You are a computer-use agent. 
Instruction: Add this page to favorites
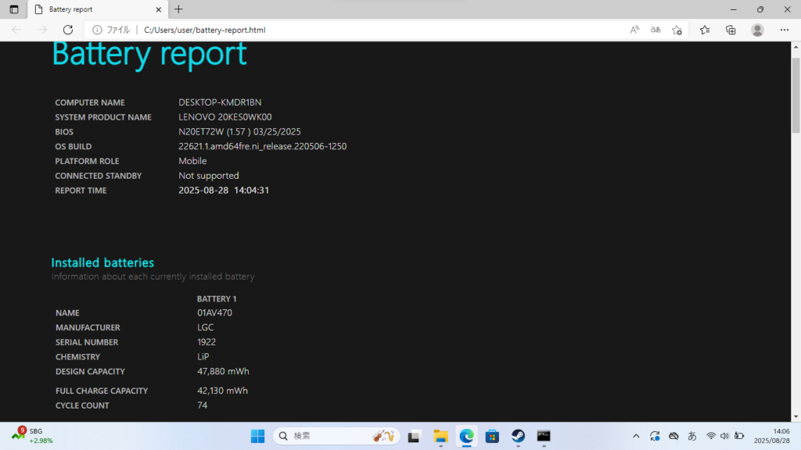[x=677, y=30]
